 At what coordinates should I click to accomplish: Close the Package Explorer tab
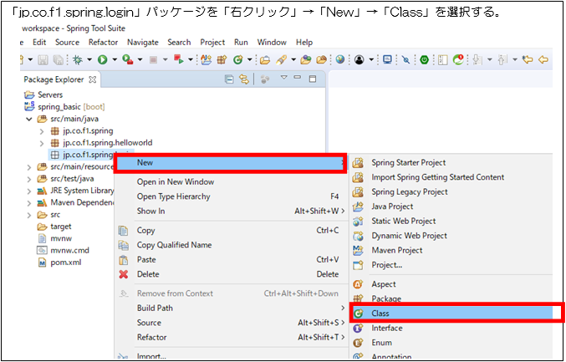(x=93, y=79)
